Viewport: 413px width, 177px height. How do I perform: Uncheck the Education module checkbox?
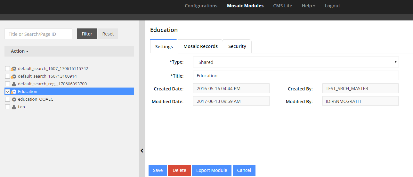[8, 92]
